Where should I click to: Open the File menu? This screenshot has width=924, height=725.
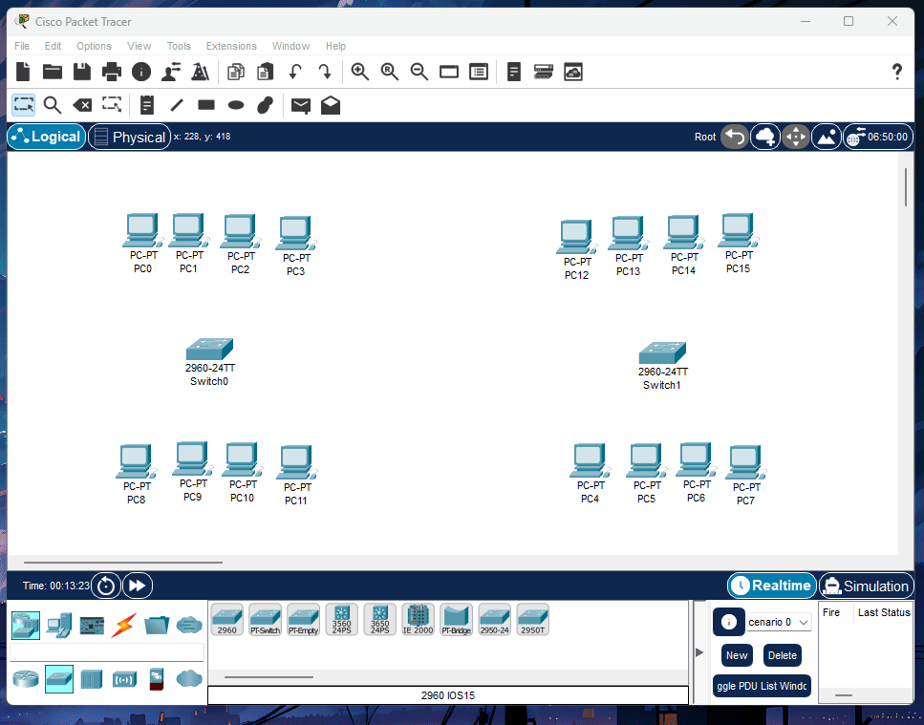(x=22, y=46)
